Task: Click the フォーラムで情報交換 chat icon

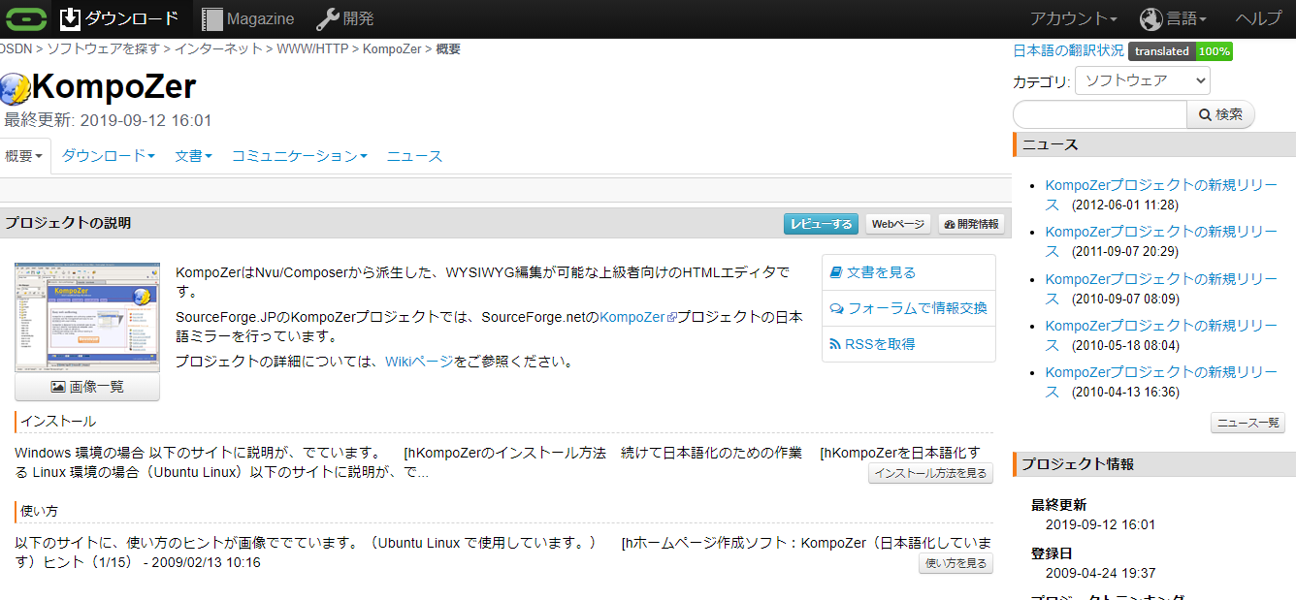Action: point(836,308)
